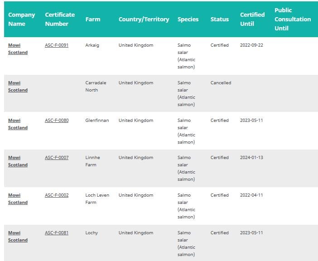This screenshot has height=261, width=318.
Task: Click the 2022-04-11 certified until date
Action: click(251, 195)
